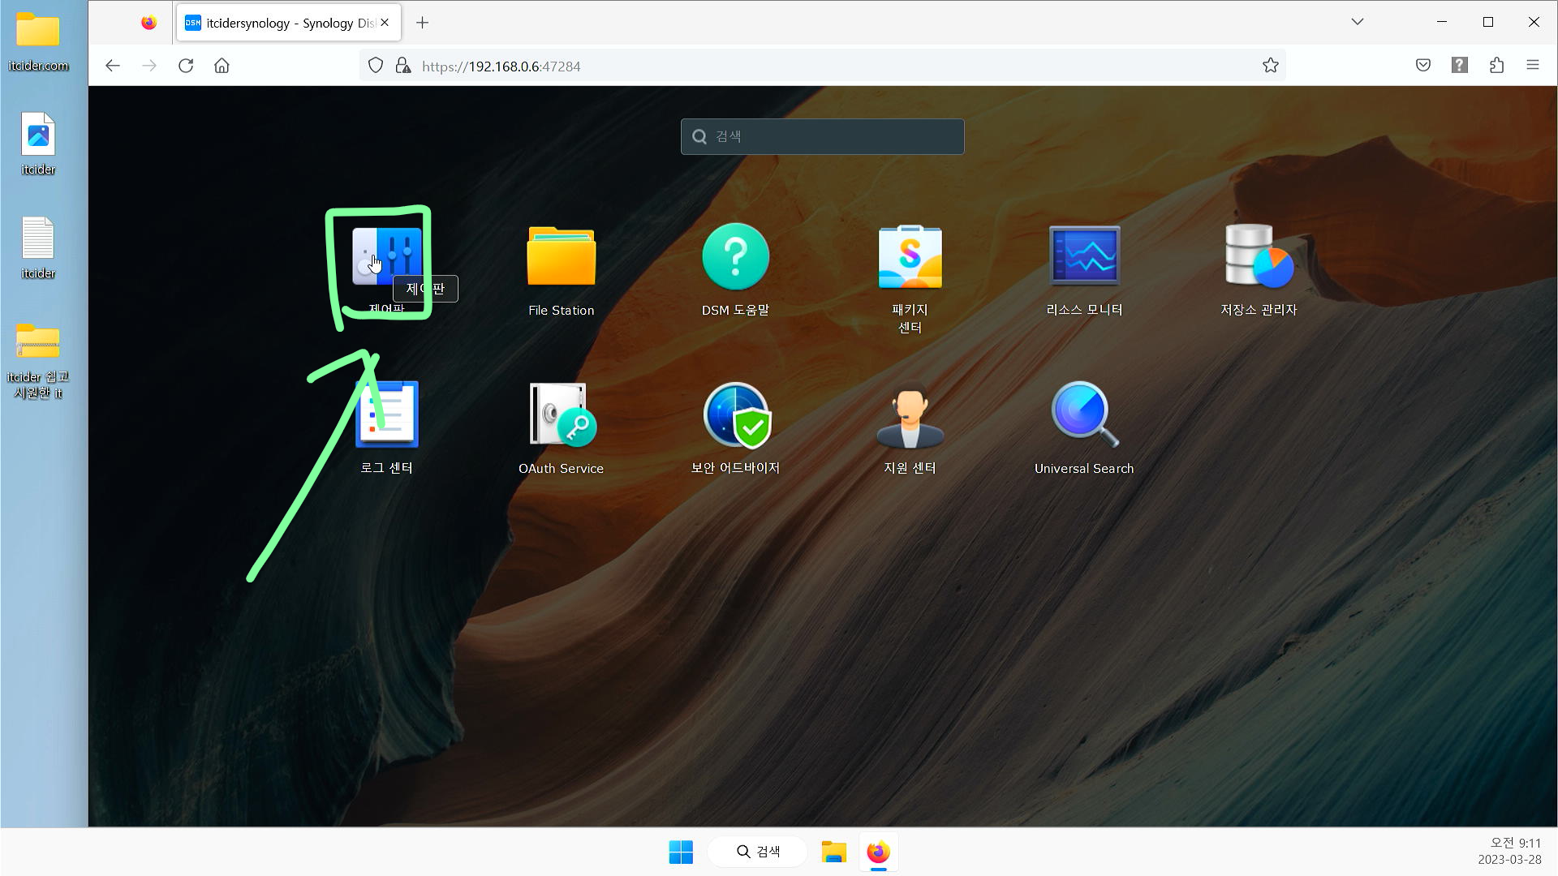Reload the current page
The width and height of the screenshot is (1558, 876).
[186, 66]
